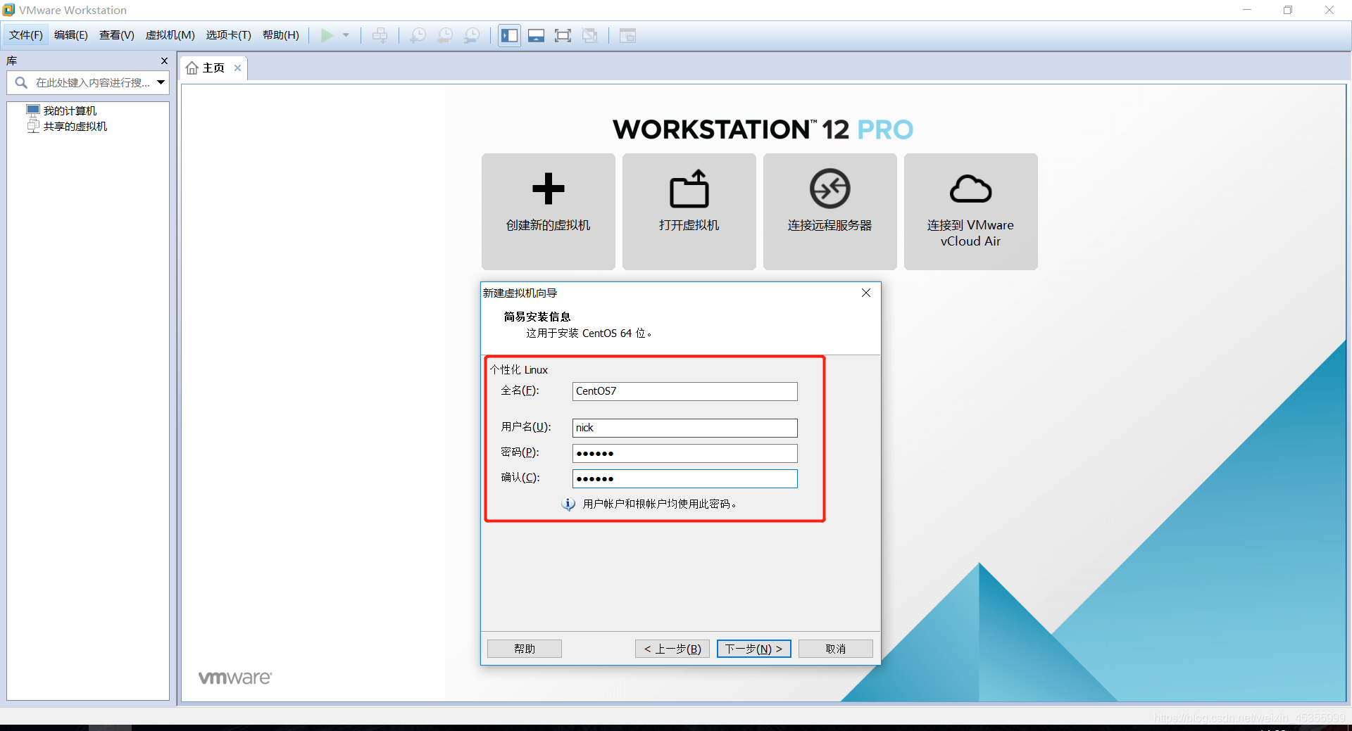
Task: Click the 打开虚拟机 tile
Action: pyautogui.click(x=689, y=211)
